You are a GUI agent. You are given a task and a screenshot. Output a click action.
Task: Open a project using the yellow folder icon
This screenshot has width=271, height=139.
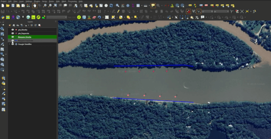pos(8,6)
